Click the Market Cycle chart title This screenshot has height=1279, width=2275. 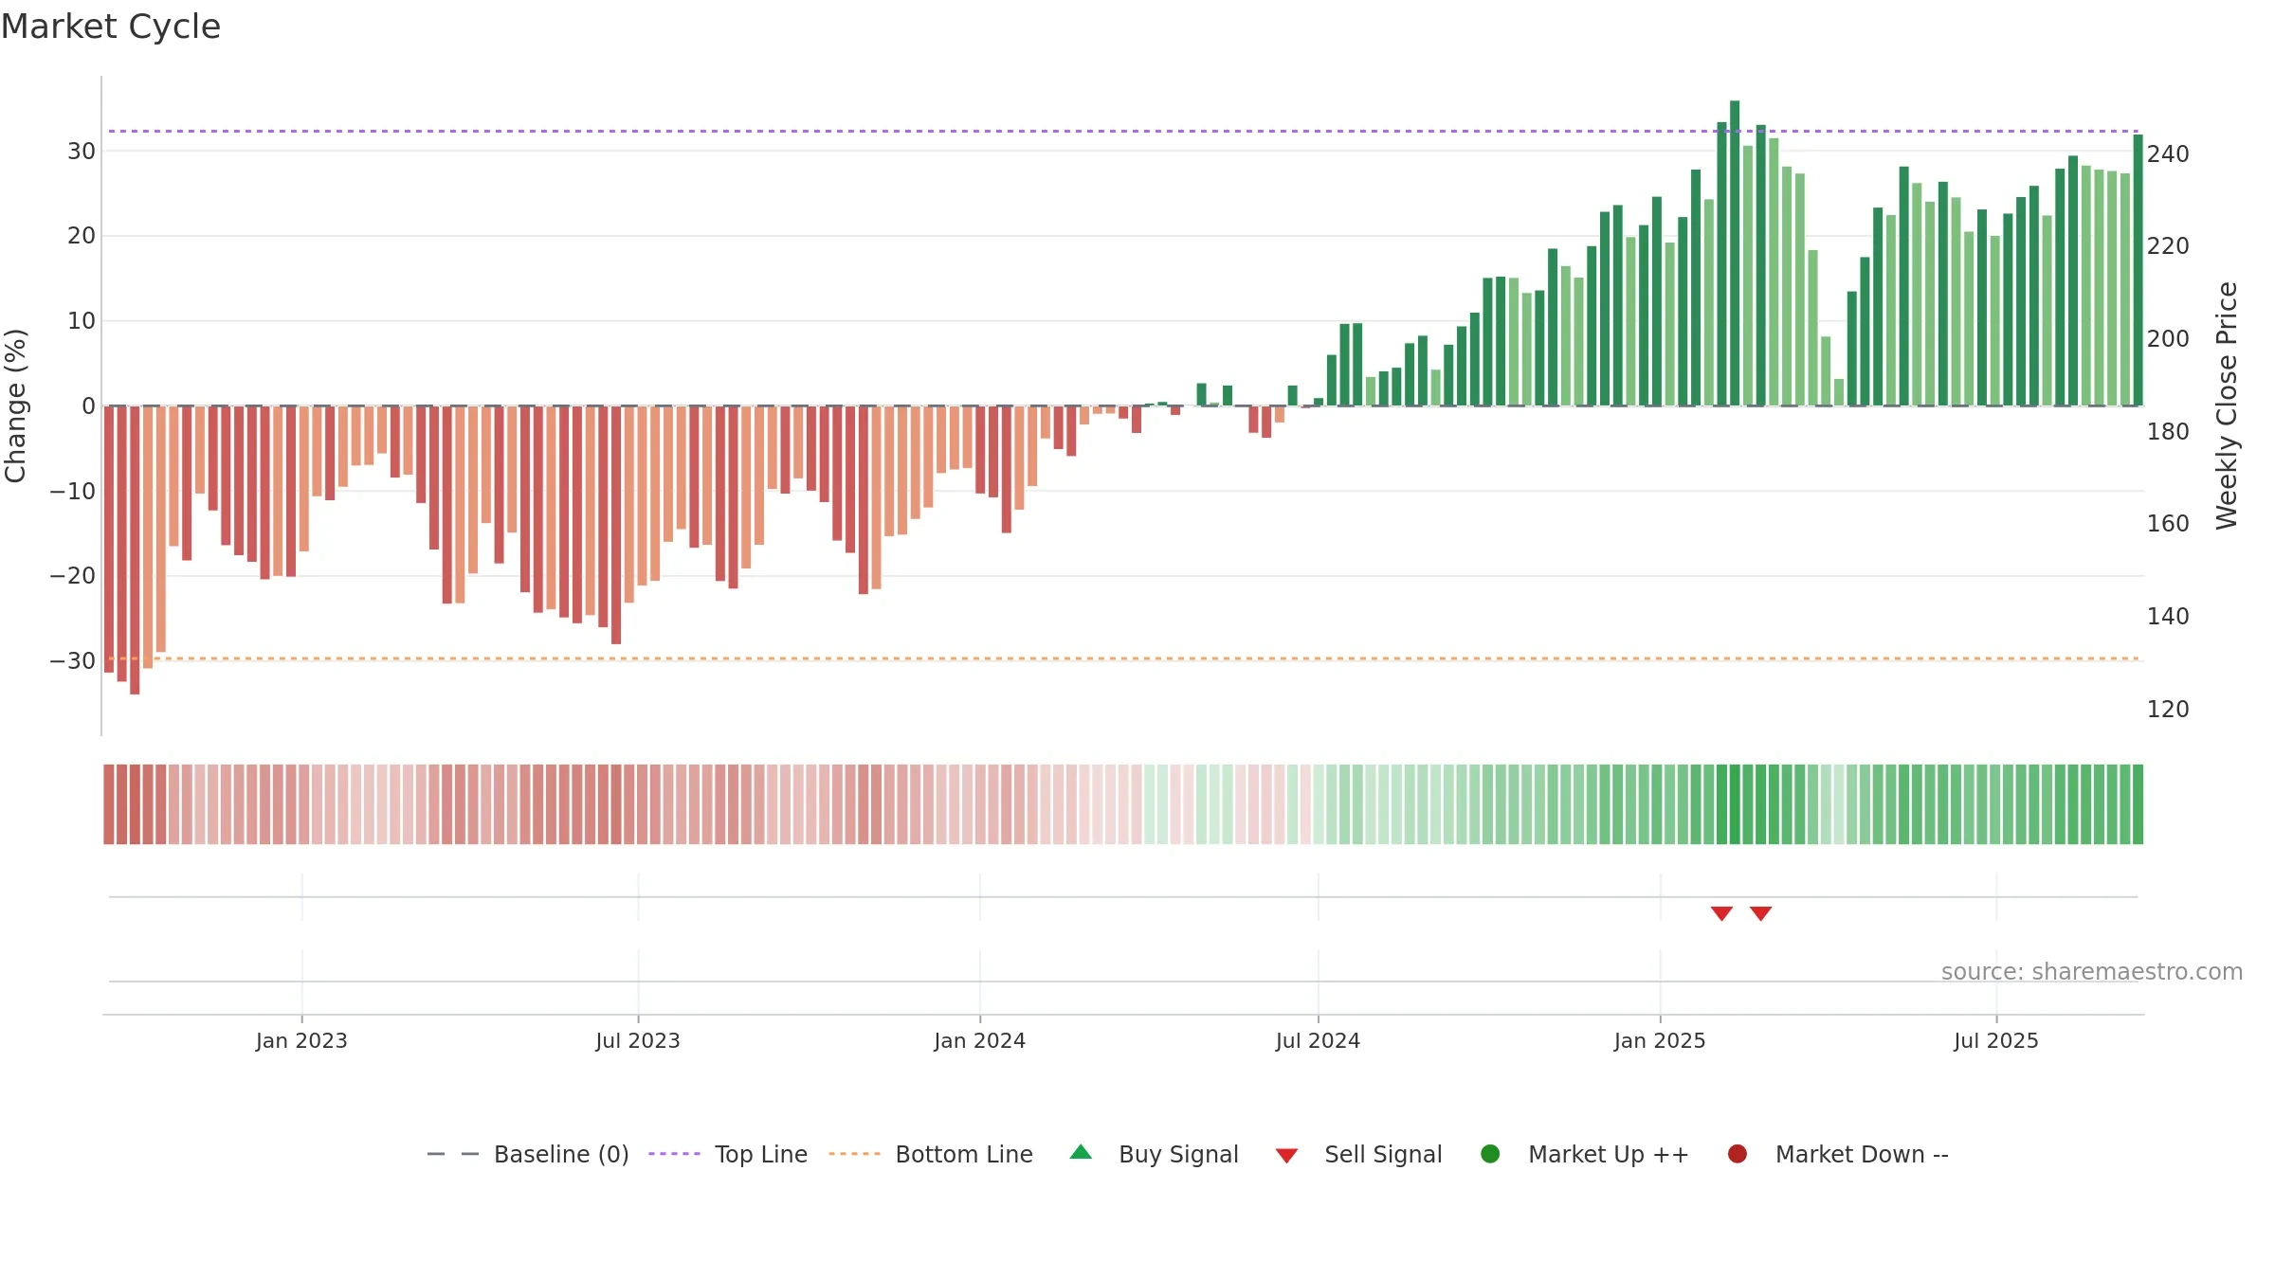pyautogui.click(x=111, y=27)
